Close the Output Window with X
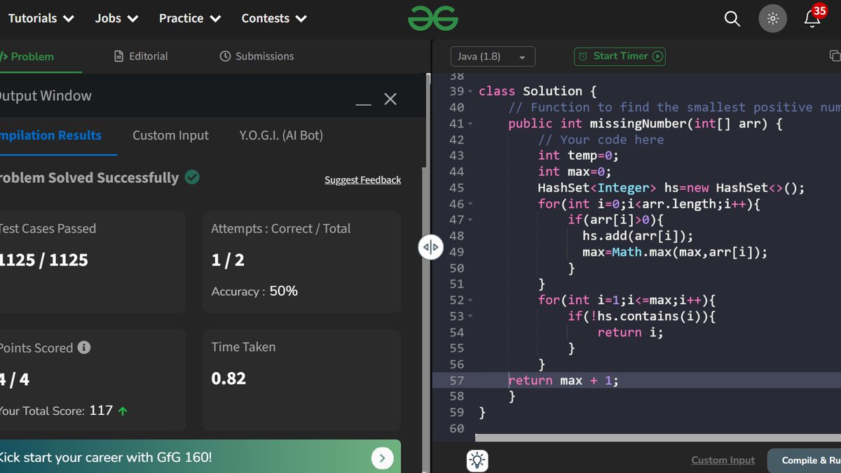 pyautogui.click(x=390, y=99)
